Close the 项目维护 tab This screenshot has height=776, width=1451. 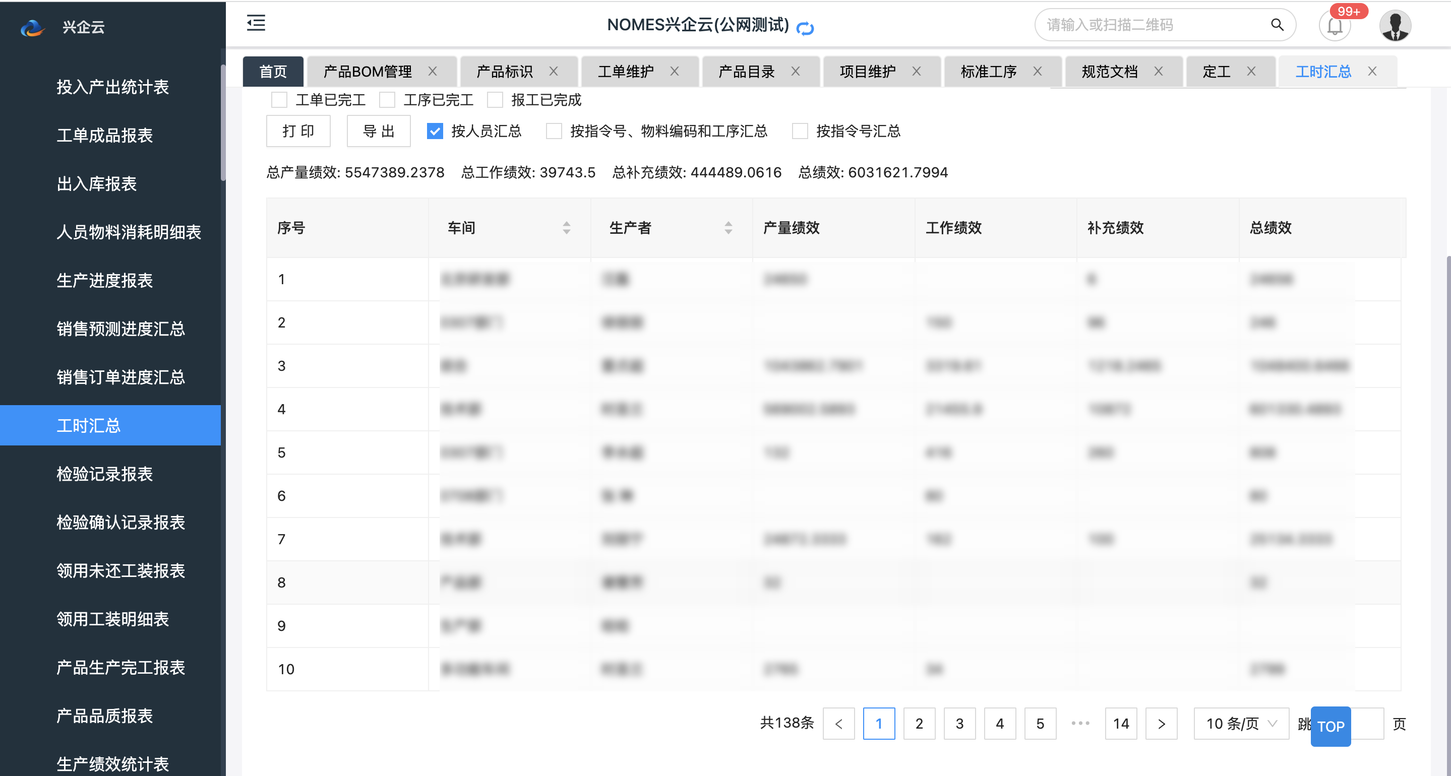pyautogui.click(x=917, y=71)
